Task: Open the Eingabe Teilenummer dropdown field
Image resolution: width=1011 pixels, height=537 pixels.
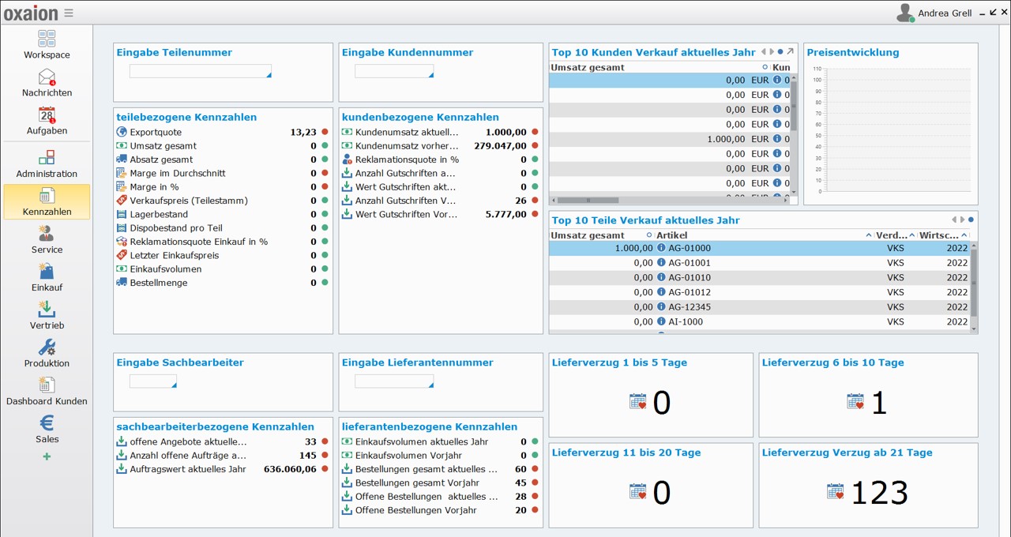Action: pos(201,71)
